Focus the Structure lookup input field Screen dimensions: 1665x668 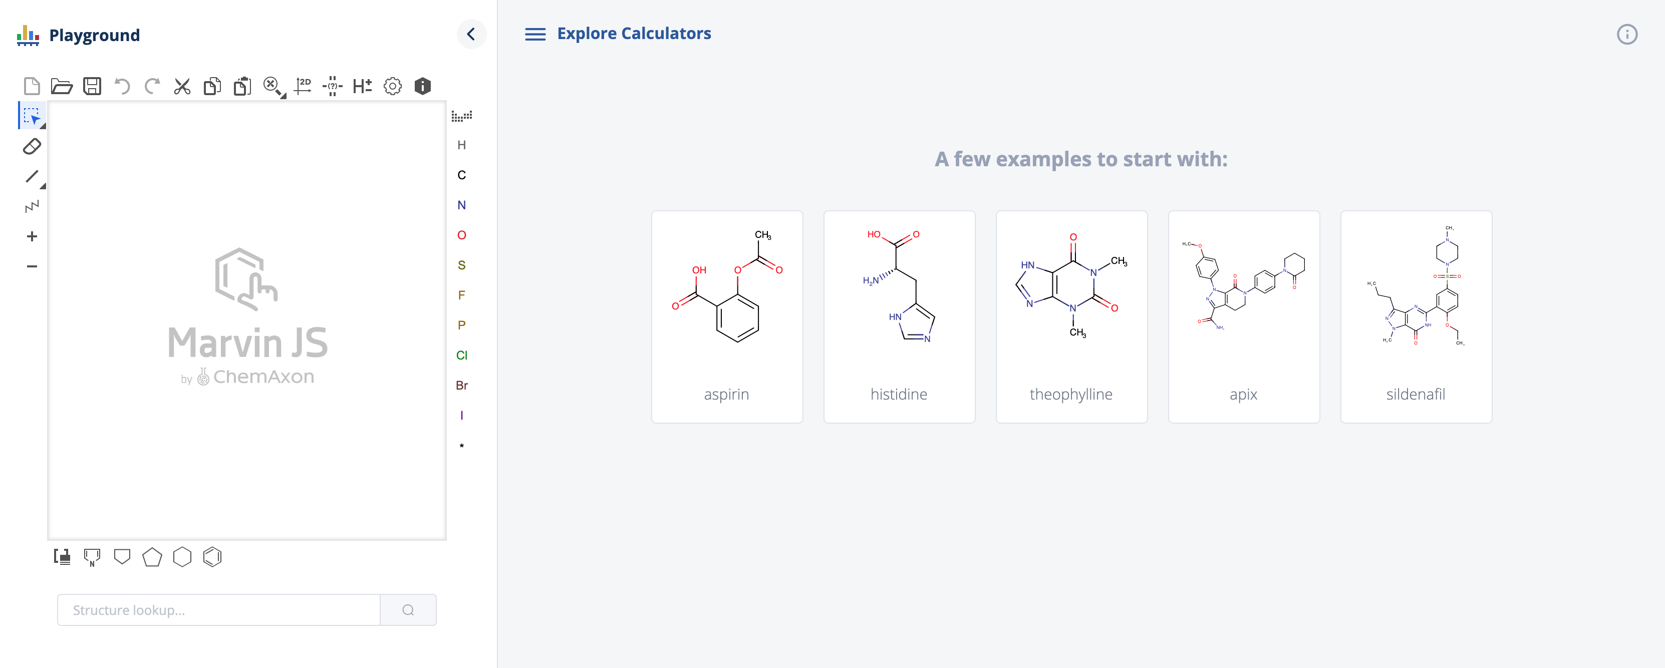[x=218, y=610]
